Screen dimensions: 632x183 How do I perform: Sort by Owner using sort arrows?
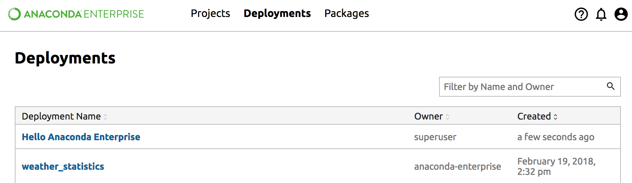point(448,117)
